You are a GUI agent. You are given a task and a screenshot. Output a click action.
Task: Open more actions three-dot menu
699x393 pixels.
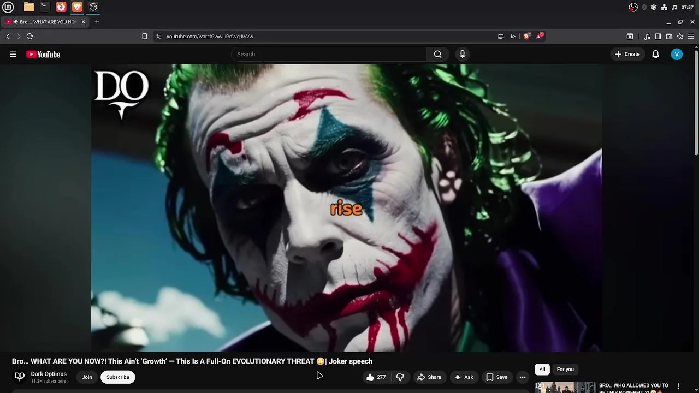tap(523, 377)
